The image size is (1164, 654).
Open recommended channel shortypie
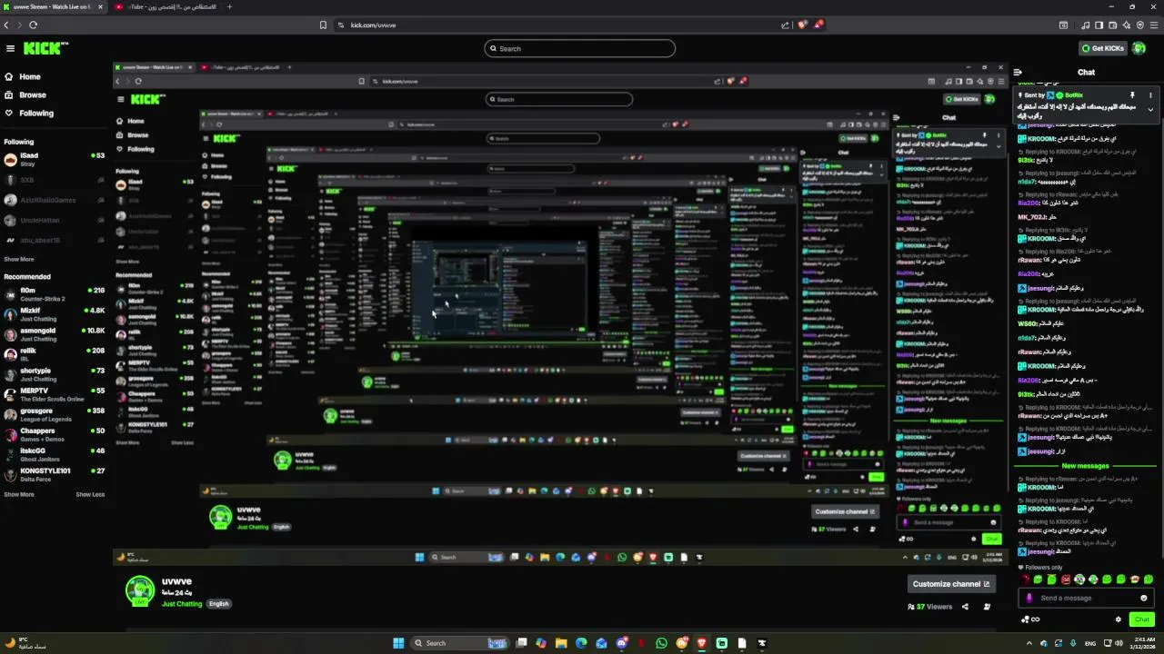(x=53, y=374)
